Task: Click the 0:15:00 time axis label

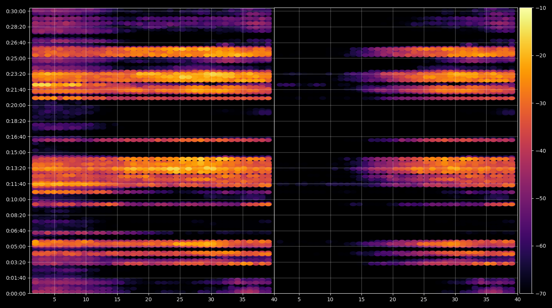Action: click(16, 152)
